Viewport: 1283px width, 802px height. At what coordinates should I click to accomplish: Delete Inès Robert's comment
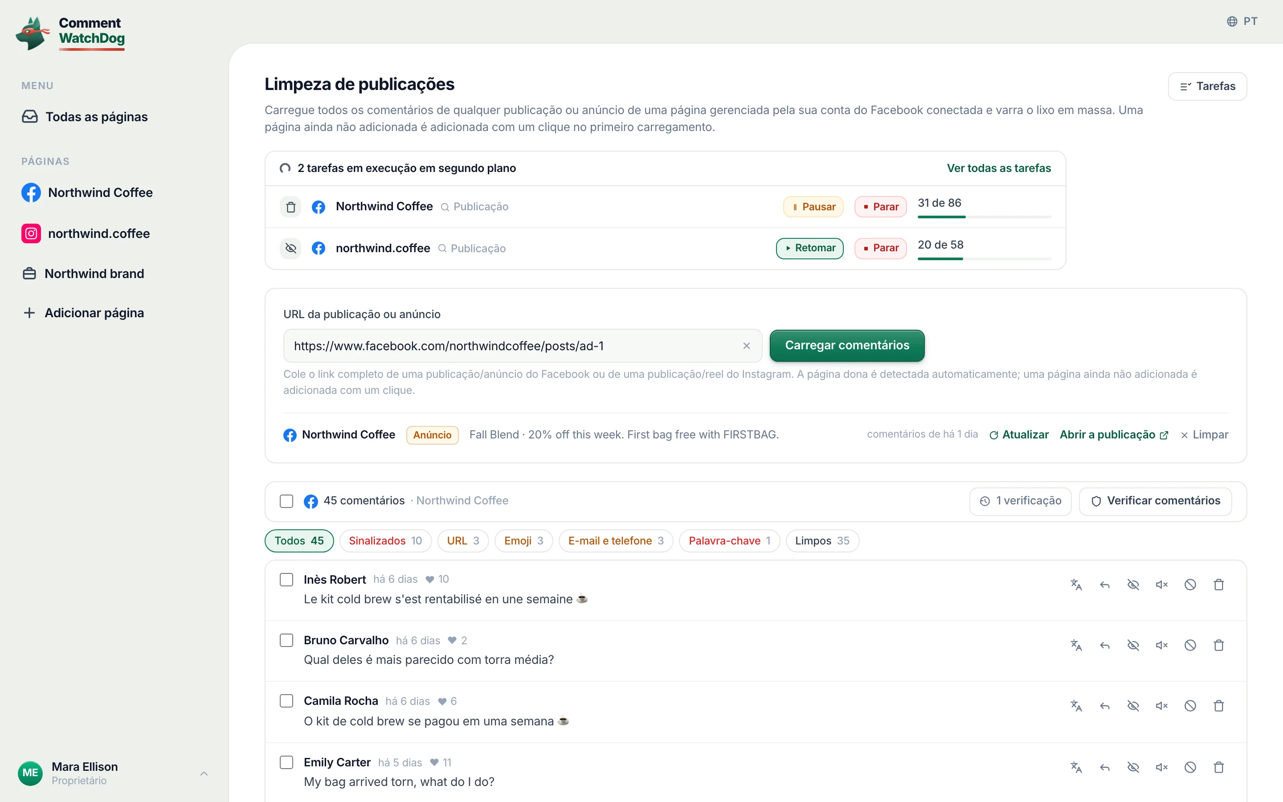[x=1219, y=585]
